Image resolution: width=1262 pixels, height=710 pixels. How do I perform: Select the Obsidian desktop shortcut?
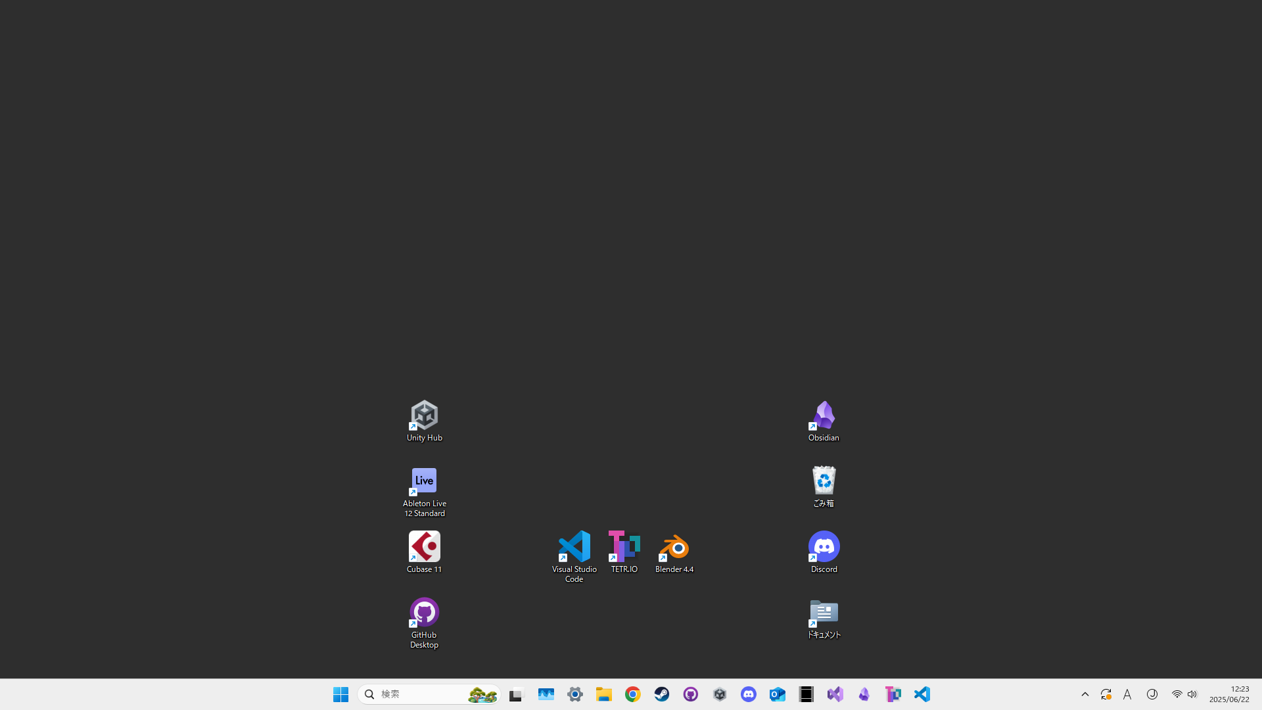(x=824, y=421)
